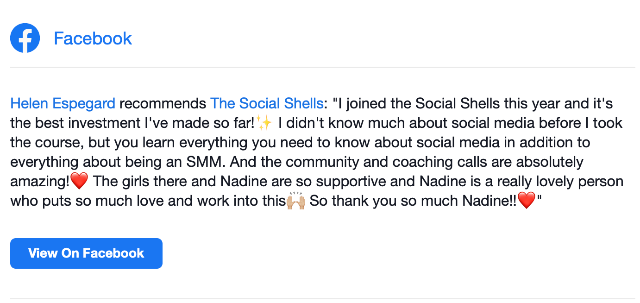Click the raised hands emoji
This screenshot has width=640, height=303.
coord(296,202)
